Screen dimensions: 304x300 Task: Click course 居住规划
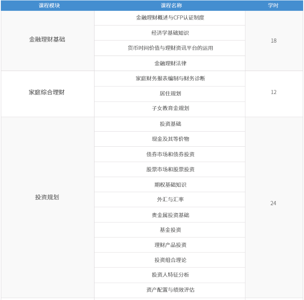tap(170, 93)
